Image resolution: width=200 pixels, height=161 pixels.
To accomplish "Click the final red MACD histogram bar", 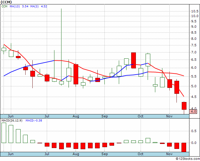I will click(184, 147).
